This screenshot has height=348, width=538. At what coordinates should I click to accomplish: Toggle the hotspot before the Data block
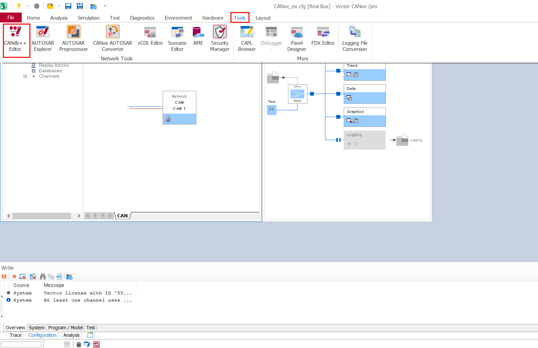click(338, 94)
